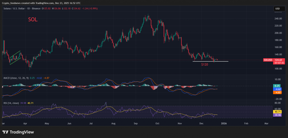The width and height of the screenshot is (288, 138).
Task: Select the green parallel channel drawing
Action: (x=15, y=57)
